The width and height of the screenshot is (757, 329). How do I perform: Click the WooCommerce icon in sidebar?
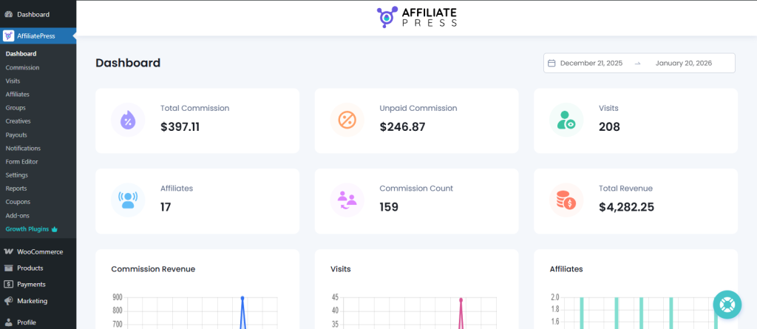coord(8,251)
